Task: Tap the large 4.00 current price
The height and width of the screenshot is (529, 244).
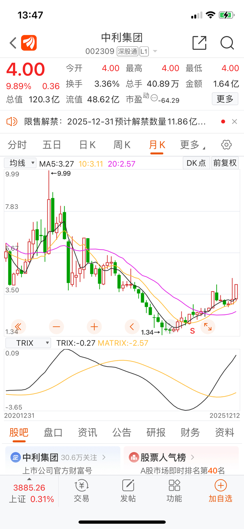Action: click(25, 69)
